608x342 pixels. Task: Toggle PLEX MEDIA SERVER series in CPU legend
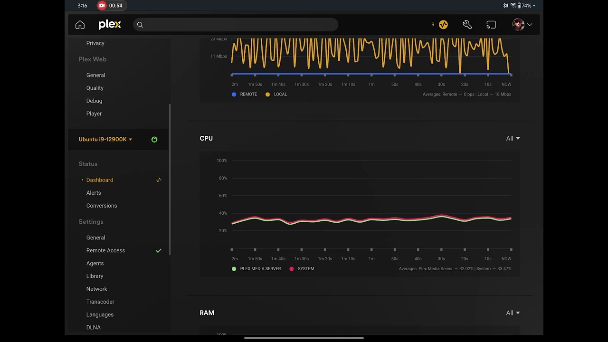coord(256,269)
